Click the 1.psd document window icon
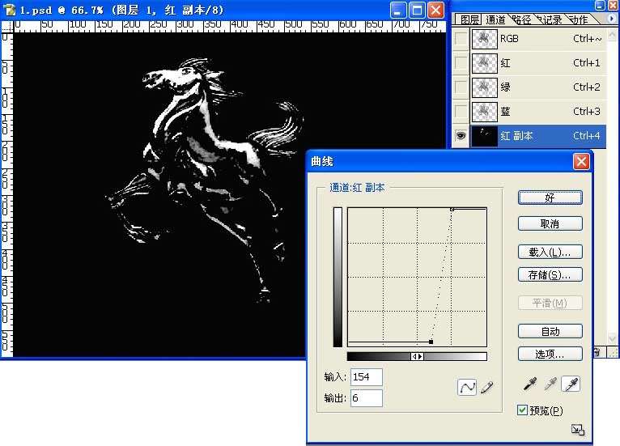Viewport: 620px width, 446px height. click(11, 11)
